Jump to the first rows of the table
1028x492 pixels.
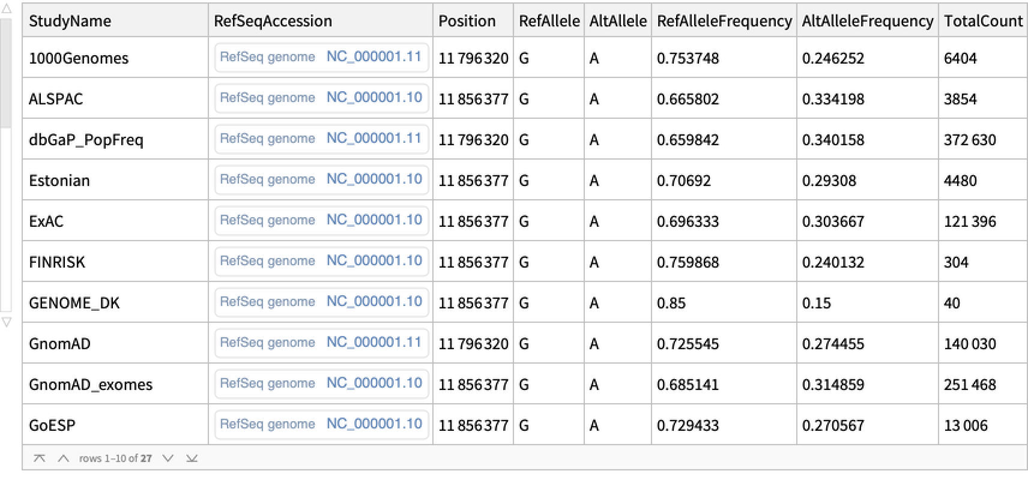[x=40, y=458]
